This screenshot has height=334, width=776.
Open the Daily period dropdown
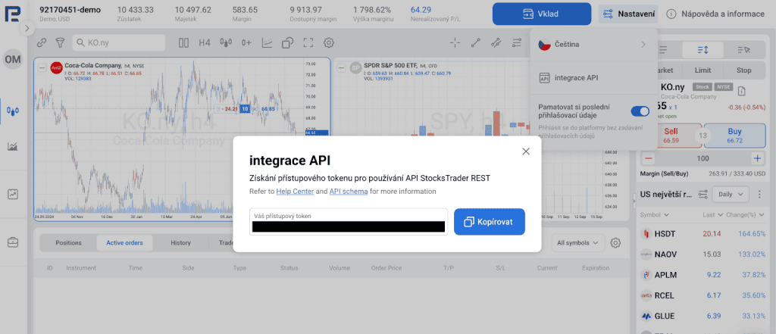click(731, 195)
